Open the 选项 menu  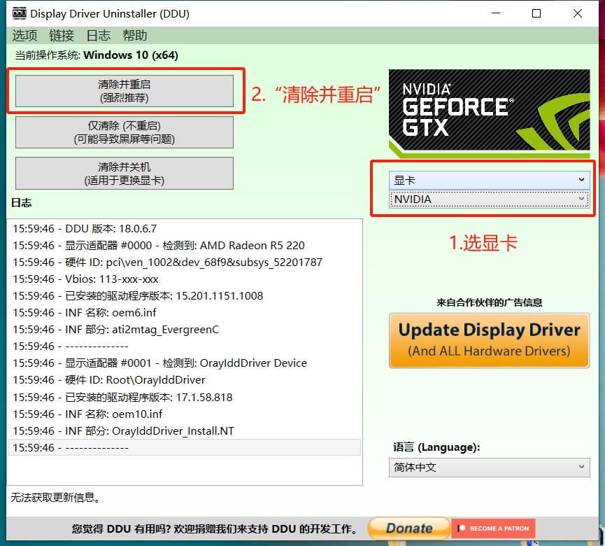(x=24, y=36)
